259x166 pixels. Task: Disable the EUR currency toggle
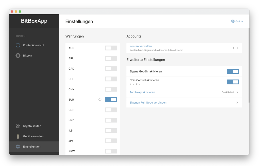click(111, 100)
